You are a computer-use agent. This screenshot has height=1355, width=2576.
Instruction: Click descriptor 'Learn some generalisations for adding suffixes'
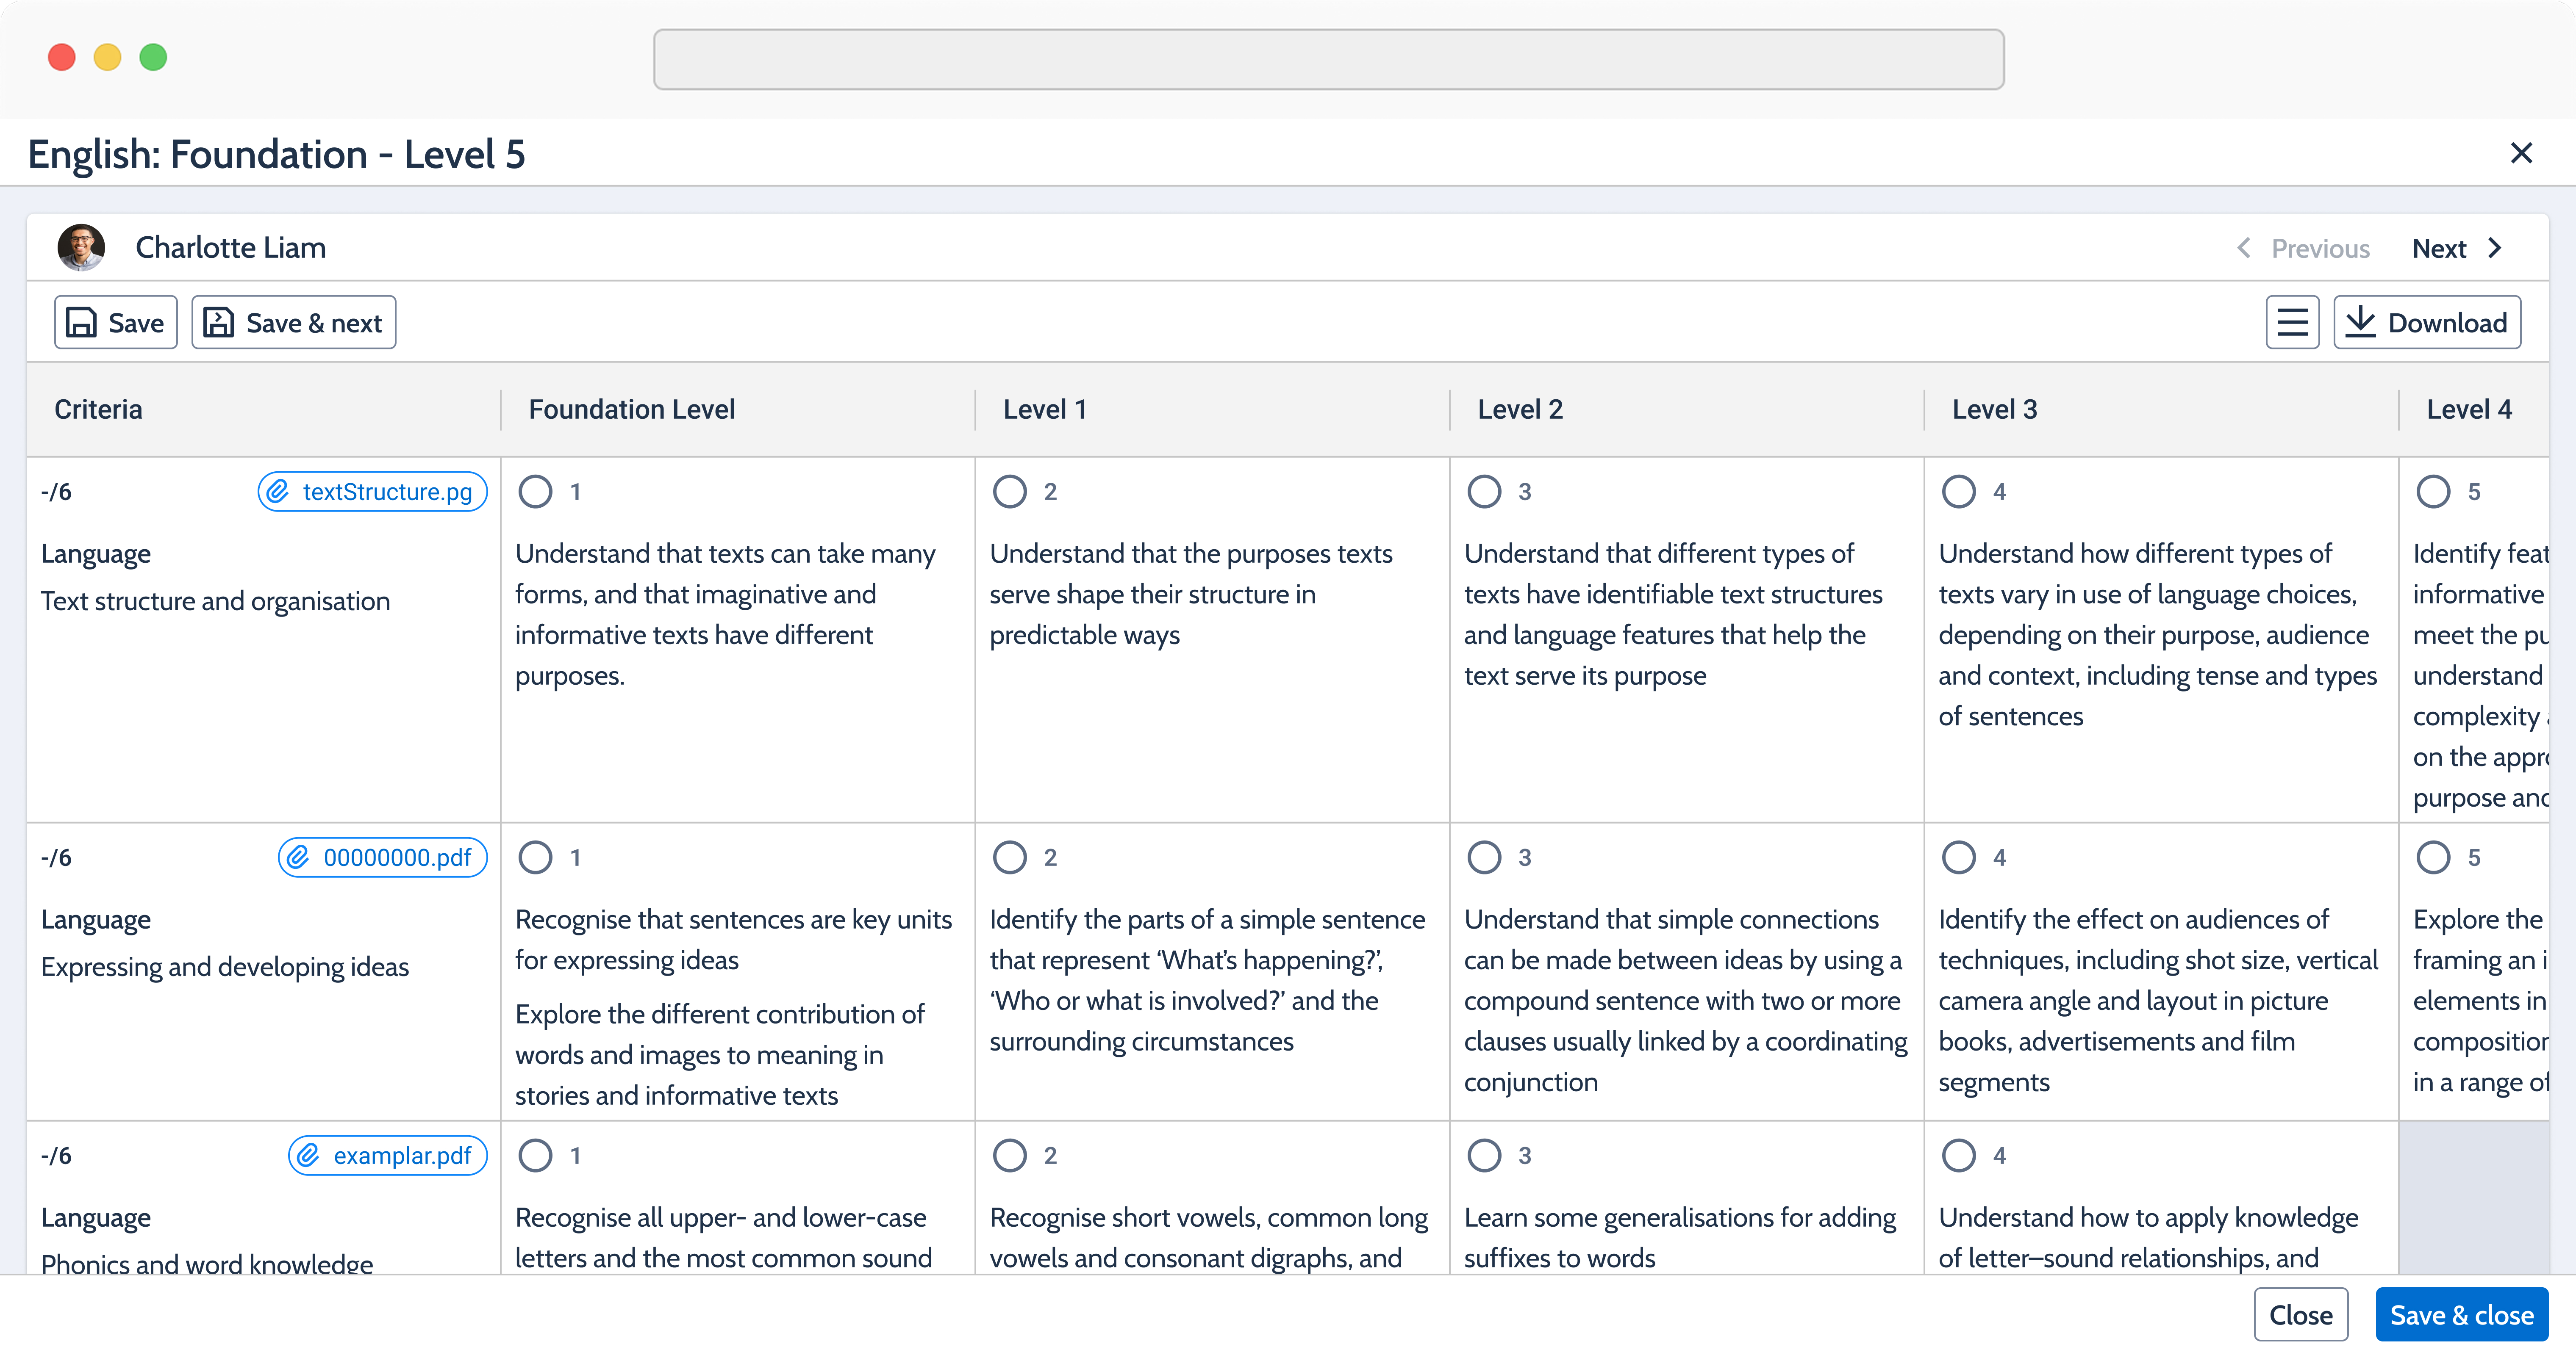tap(1680, 1237)
